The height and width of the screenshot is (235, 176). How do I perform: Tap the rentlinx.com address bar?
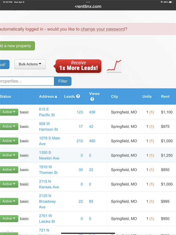tap(88, 7)
